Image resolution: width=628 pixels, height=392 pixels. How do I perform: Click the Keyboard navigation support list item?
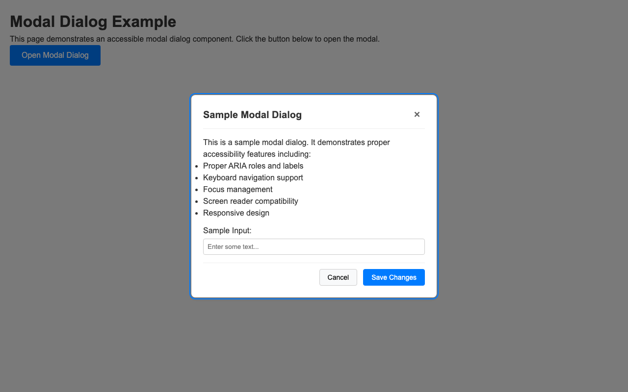pyautogui.click(x=253, y=177)
